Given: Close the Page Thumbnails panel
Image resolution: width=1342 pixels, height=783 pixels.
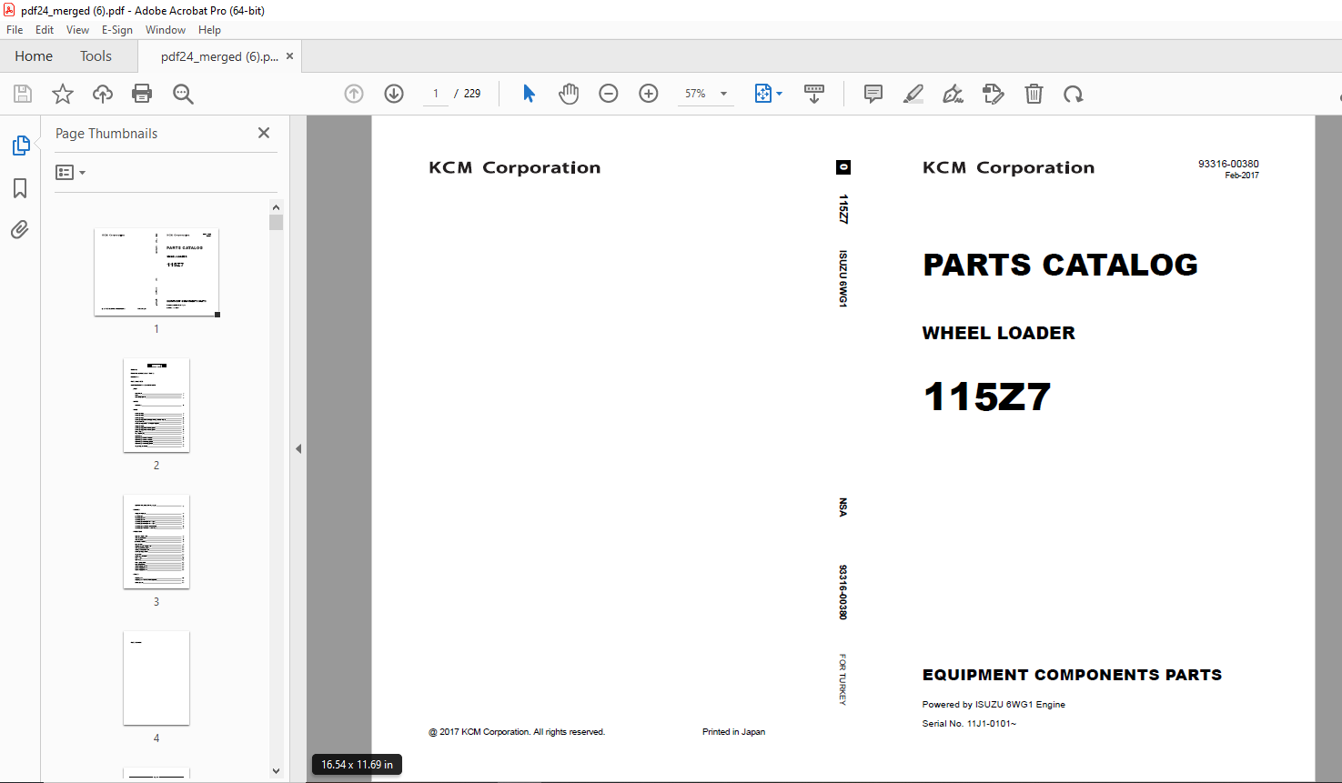Looking at the screenshot, I should point(264,133).
